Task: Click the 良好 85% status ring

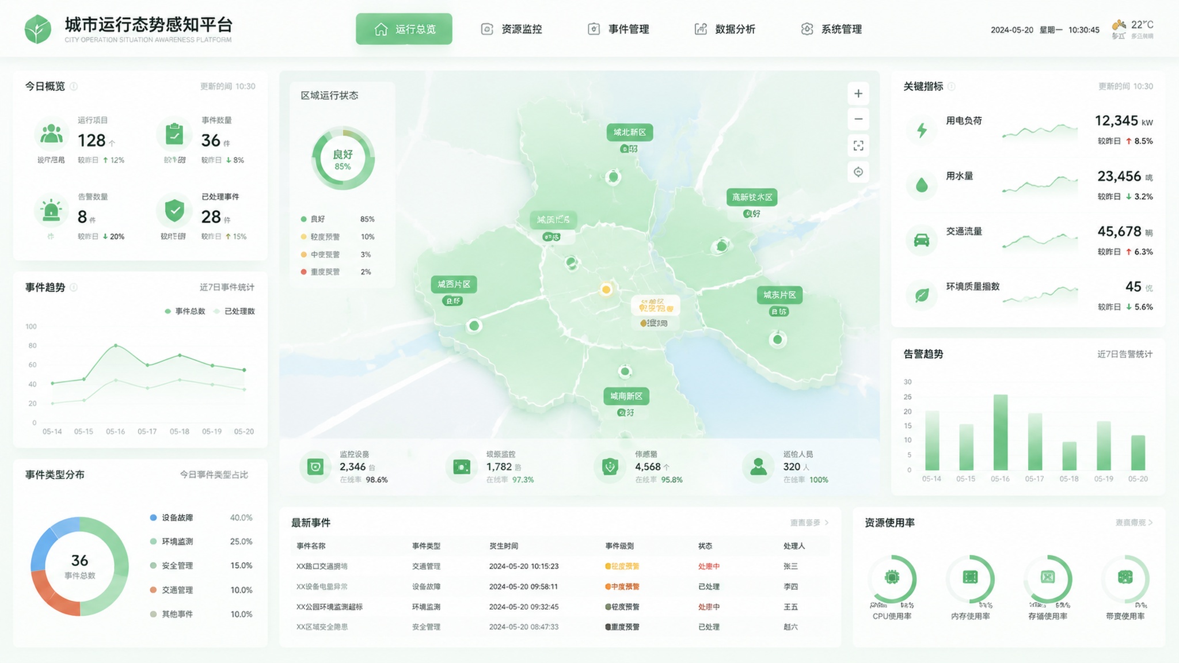Action: pos(343,158)
